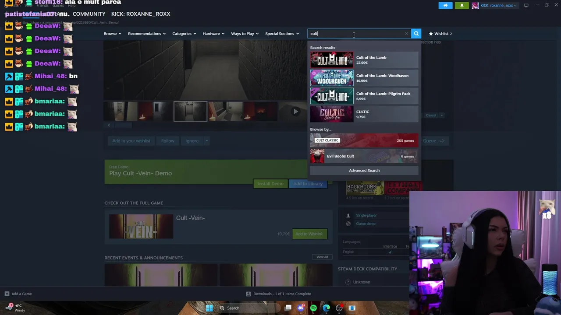Click the Ignore button
The width and height of the screenshot is (561, 315).
coord(192,141)
